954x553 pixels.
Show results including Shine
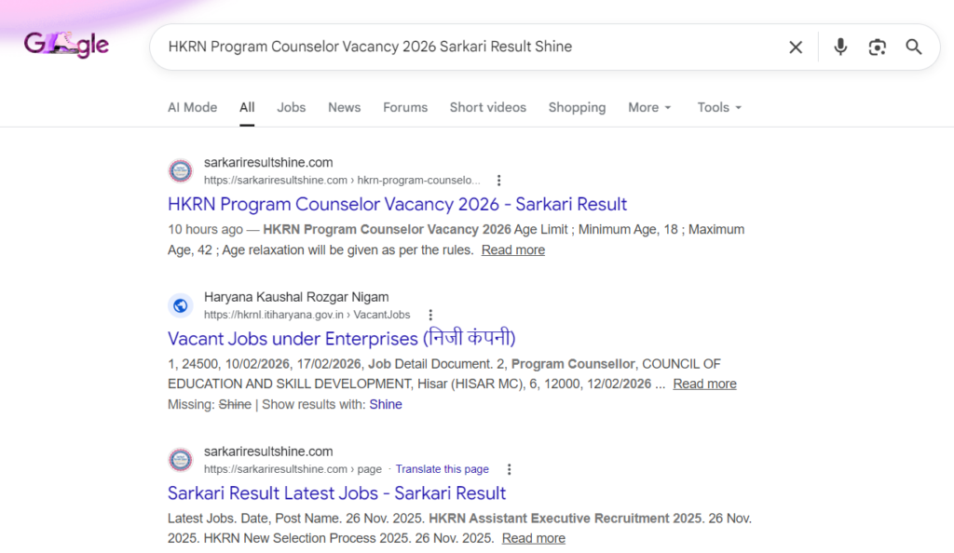click(386, 404)
